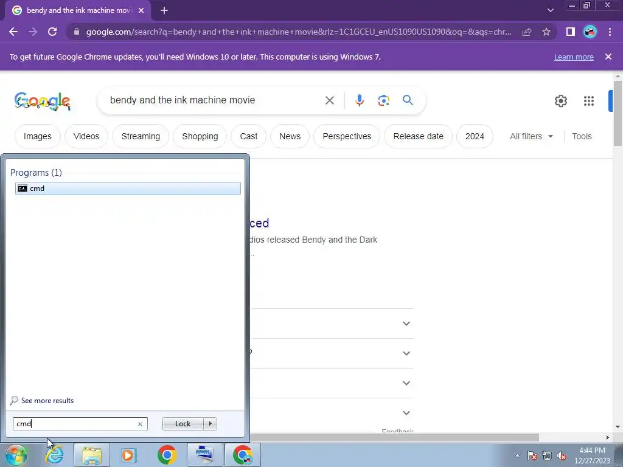623x467 pixels.
Task: Expand the third People also ask question
Action: click(x=406, y=383)
